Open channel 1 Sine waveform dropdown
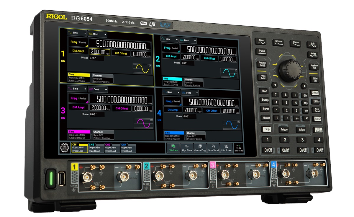Image resolution: width=354 pixels, height=217 pixels. (77, 33)
